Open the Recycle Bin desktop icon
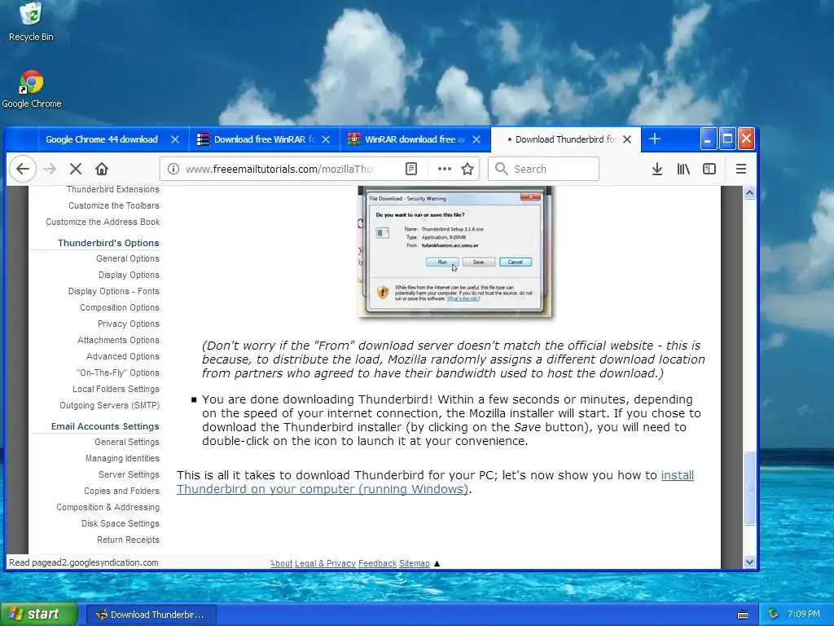This screenshot has width=834, height=626. [x=31, y=22]
